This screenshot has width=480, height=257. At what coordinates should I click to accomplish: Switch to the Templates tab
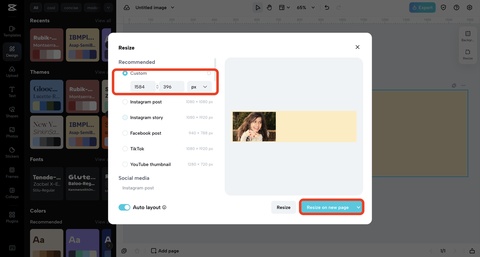12,31
